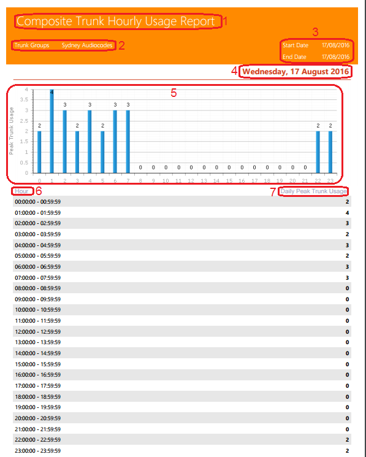The width and height of the screenshot is (366, 457).
Task: Select the Trunk Groups label
Action: click(x=32, y=45)
